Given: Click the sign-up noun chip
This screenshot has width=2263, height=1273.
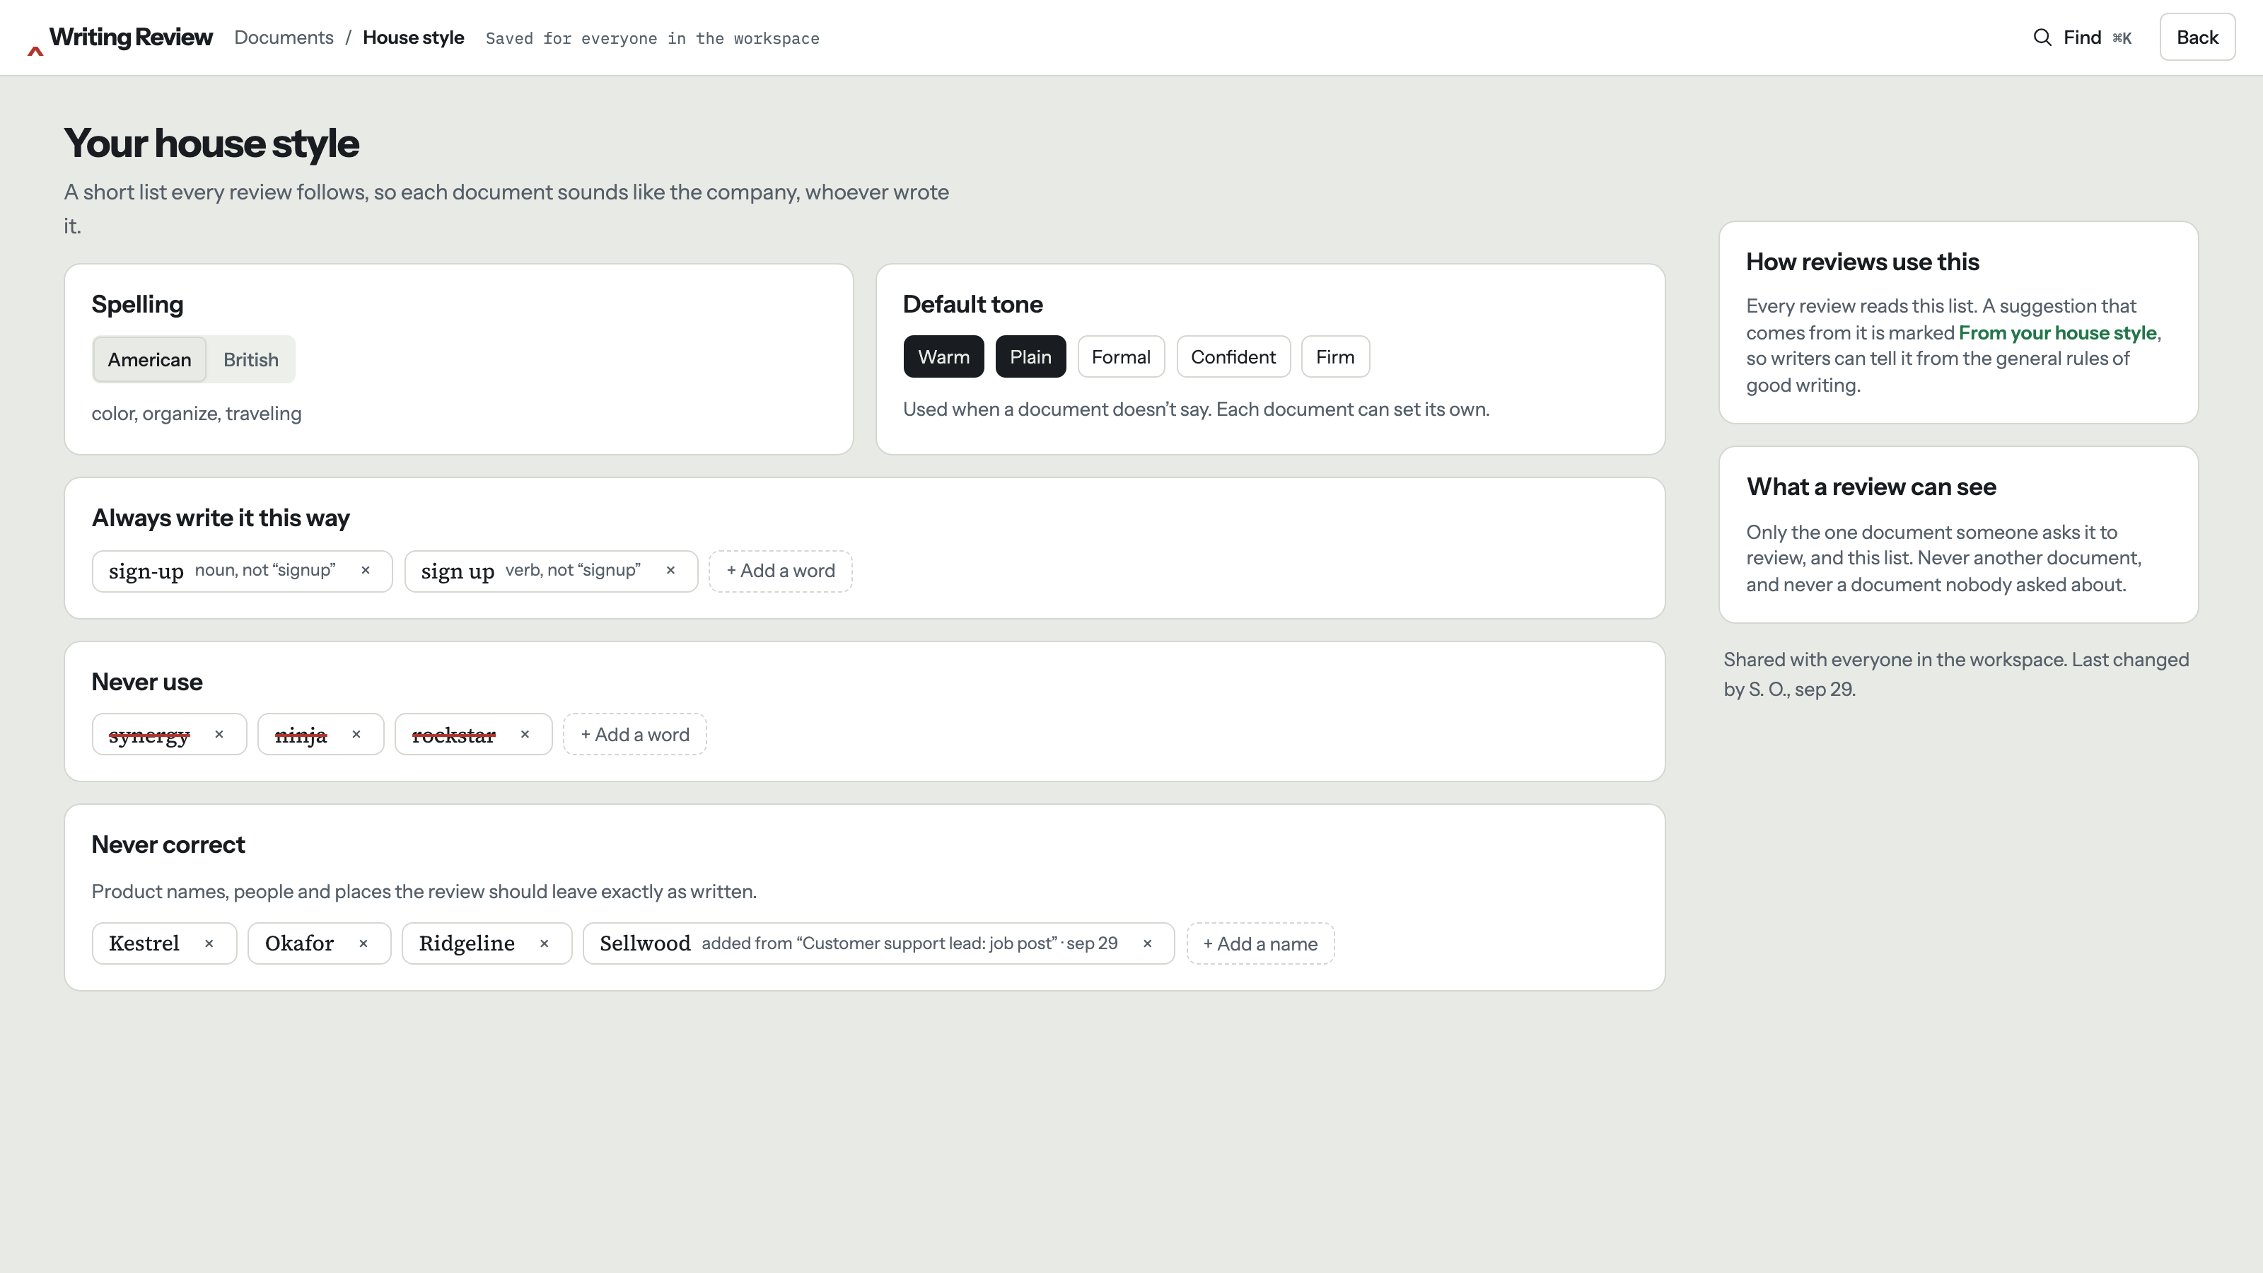Looking at the screenshot, I should pyautogui.click(x=242, y=571).
